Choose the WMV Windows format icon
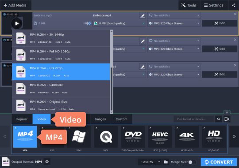The height and width of the screenshot is (168, 239). pos(79,137)
